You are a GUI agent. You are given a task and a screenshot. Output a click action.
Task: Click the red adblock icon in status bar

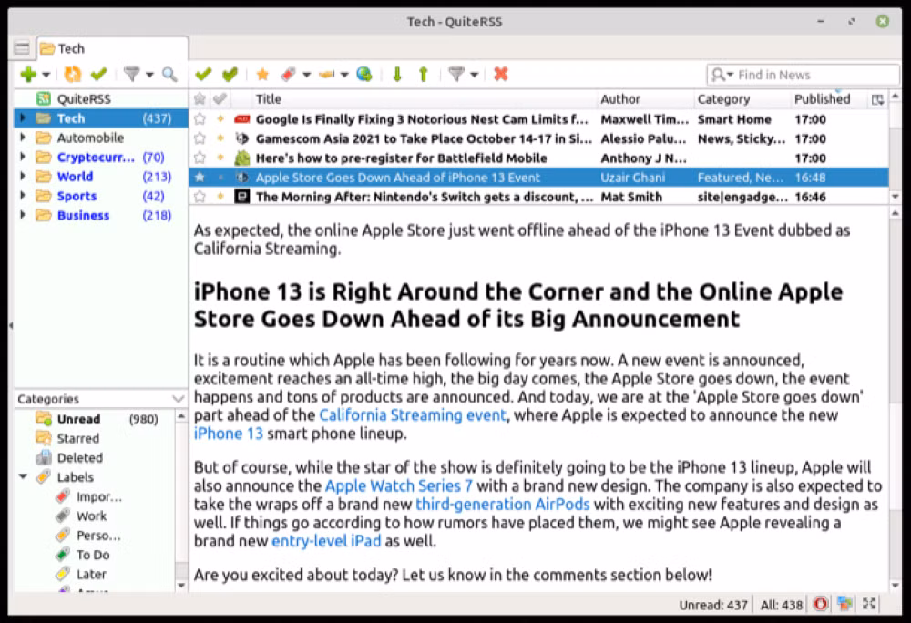click(821, 605)
